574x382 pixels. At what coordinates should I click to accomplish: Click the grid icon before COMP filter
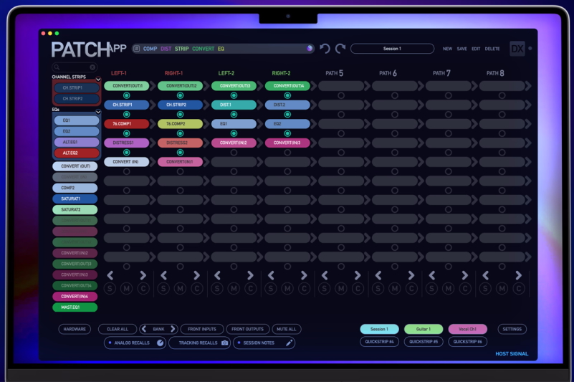[x=137, y=48]
